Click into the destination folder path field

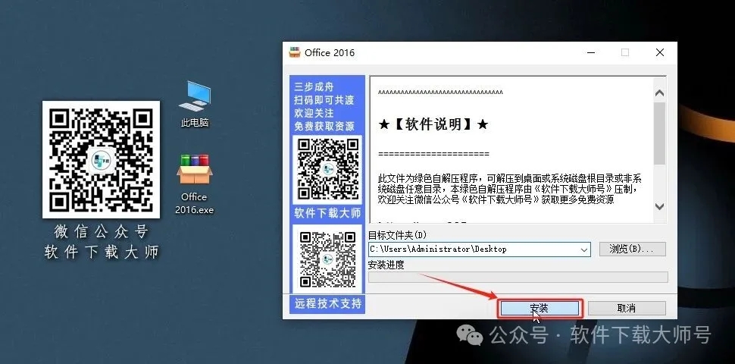(479, 249)
